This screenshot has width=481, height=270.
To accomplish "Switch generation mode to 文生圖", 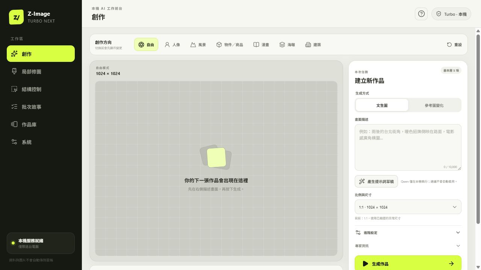I will (382, 105).
